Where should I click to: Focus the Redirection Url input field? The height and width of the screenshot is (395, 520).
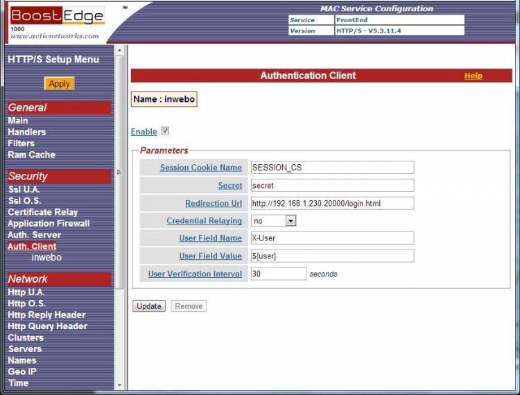pos(332,203)
